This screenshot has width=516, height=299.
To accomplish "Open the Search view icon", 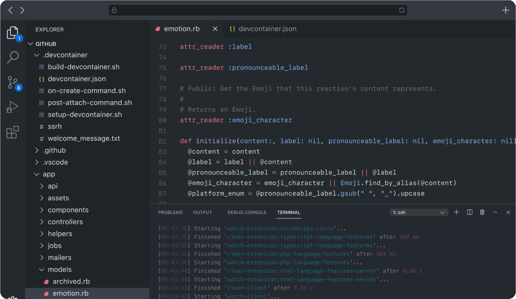I will 13,57.
